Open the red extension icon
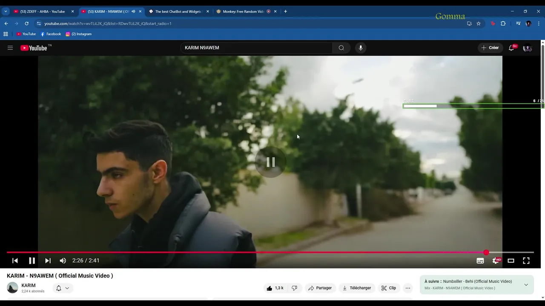545x306 pixels. (493, 23)
